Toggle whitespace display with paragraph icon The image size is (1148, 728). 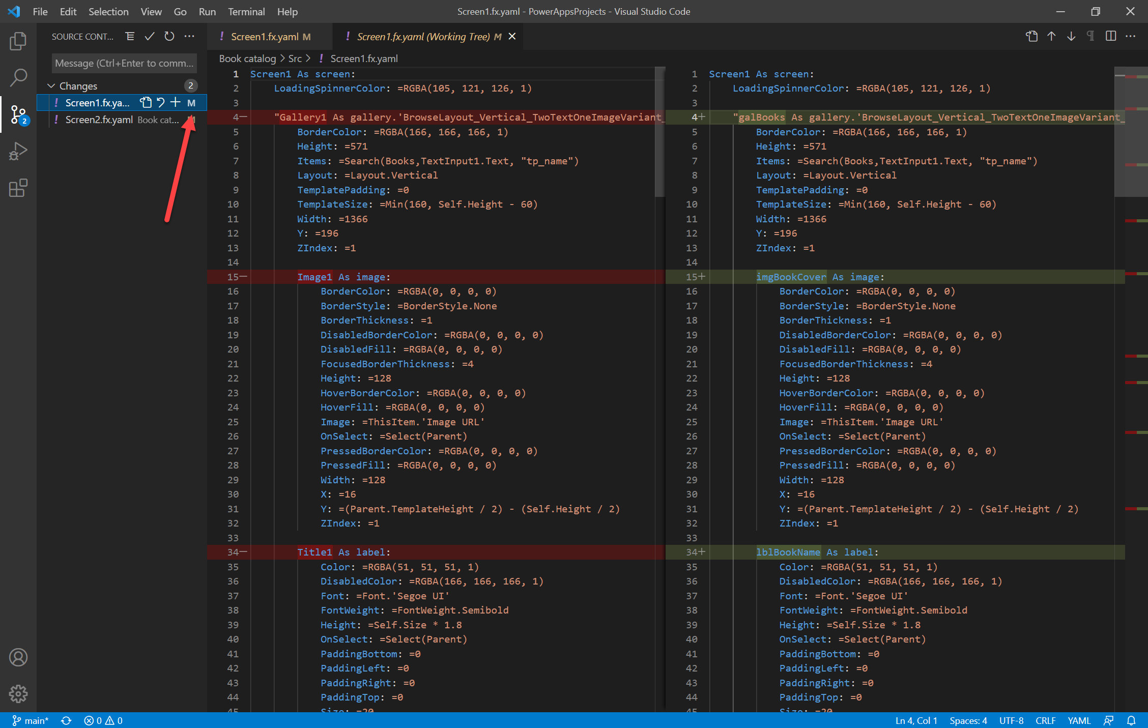1090,36
